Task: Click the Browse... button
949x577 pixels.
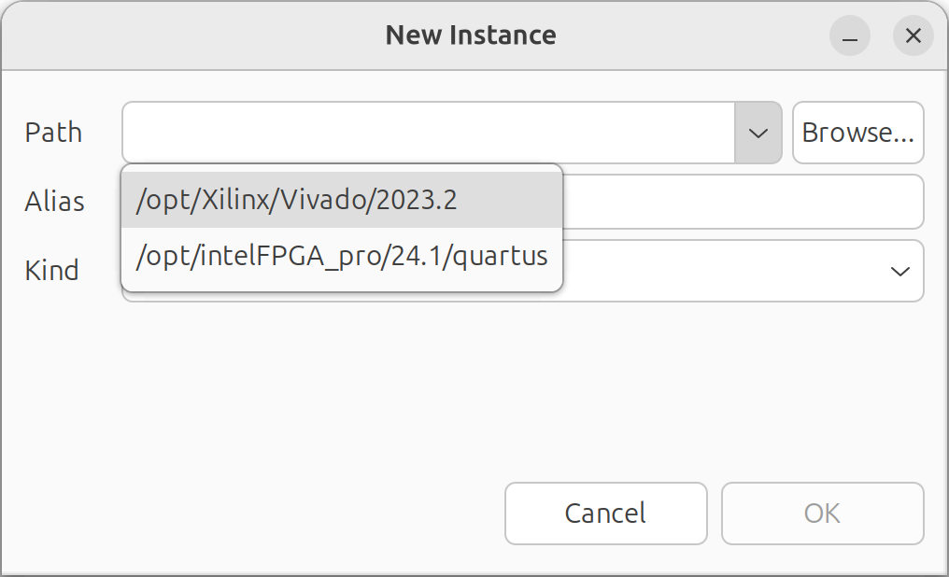Action: 857,133
